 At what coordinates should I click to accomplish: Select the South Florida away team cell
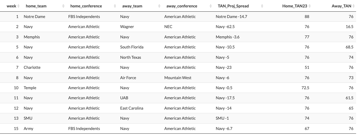132,47
